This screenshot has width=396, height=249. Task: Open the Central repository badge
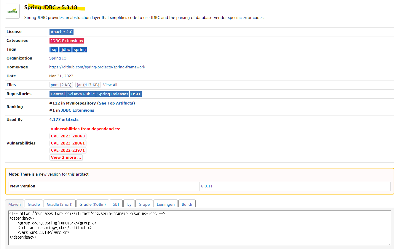tap(58, 94)
